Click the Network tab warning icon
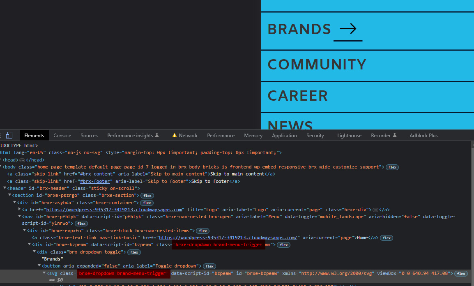The image size is (474, 286). (175, 136)
